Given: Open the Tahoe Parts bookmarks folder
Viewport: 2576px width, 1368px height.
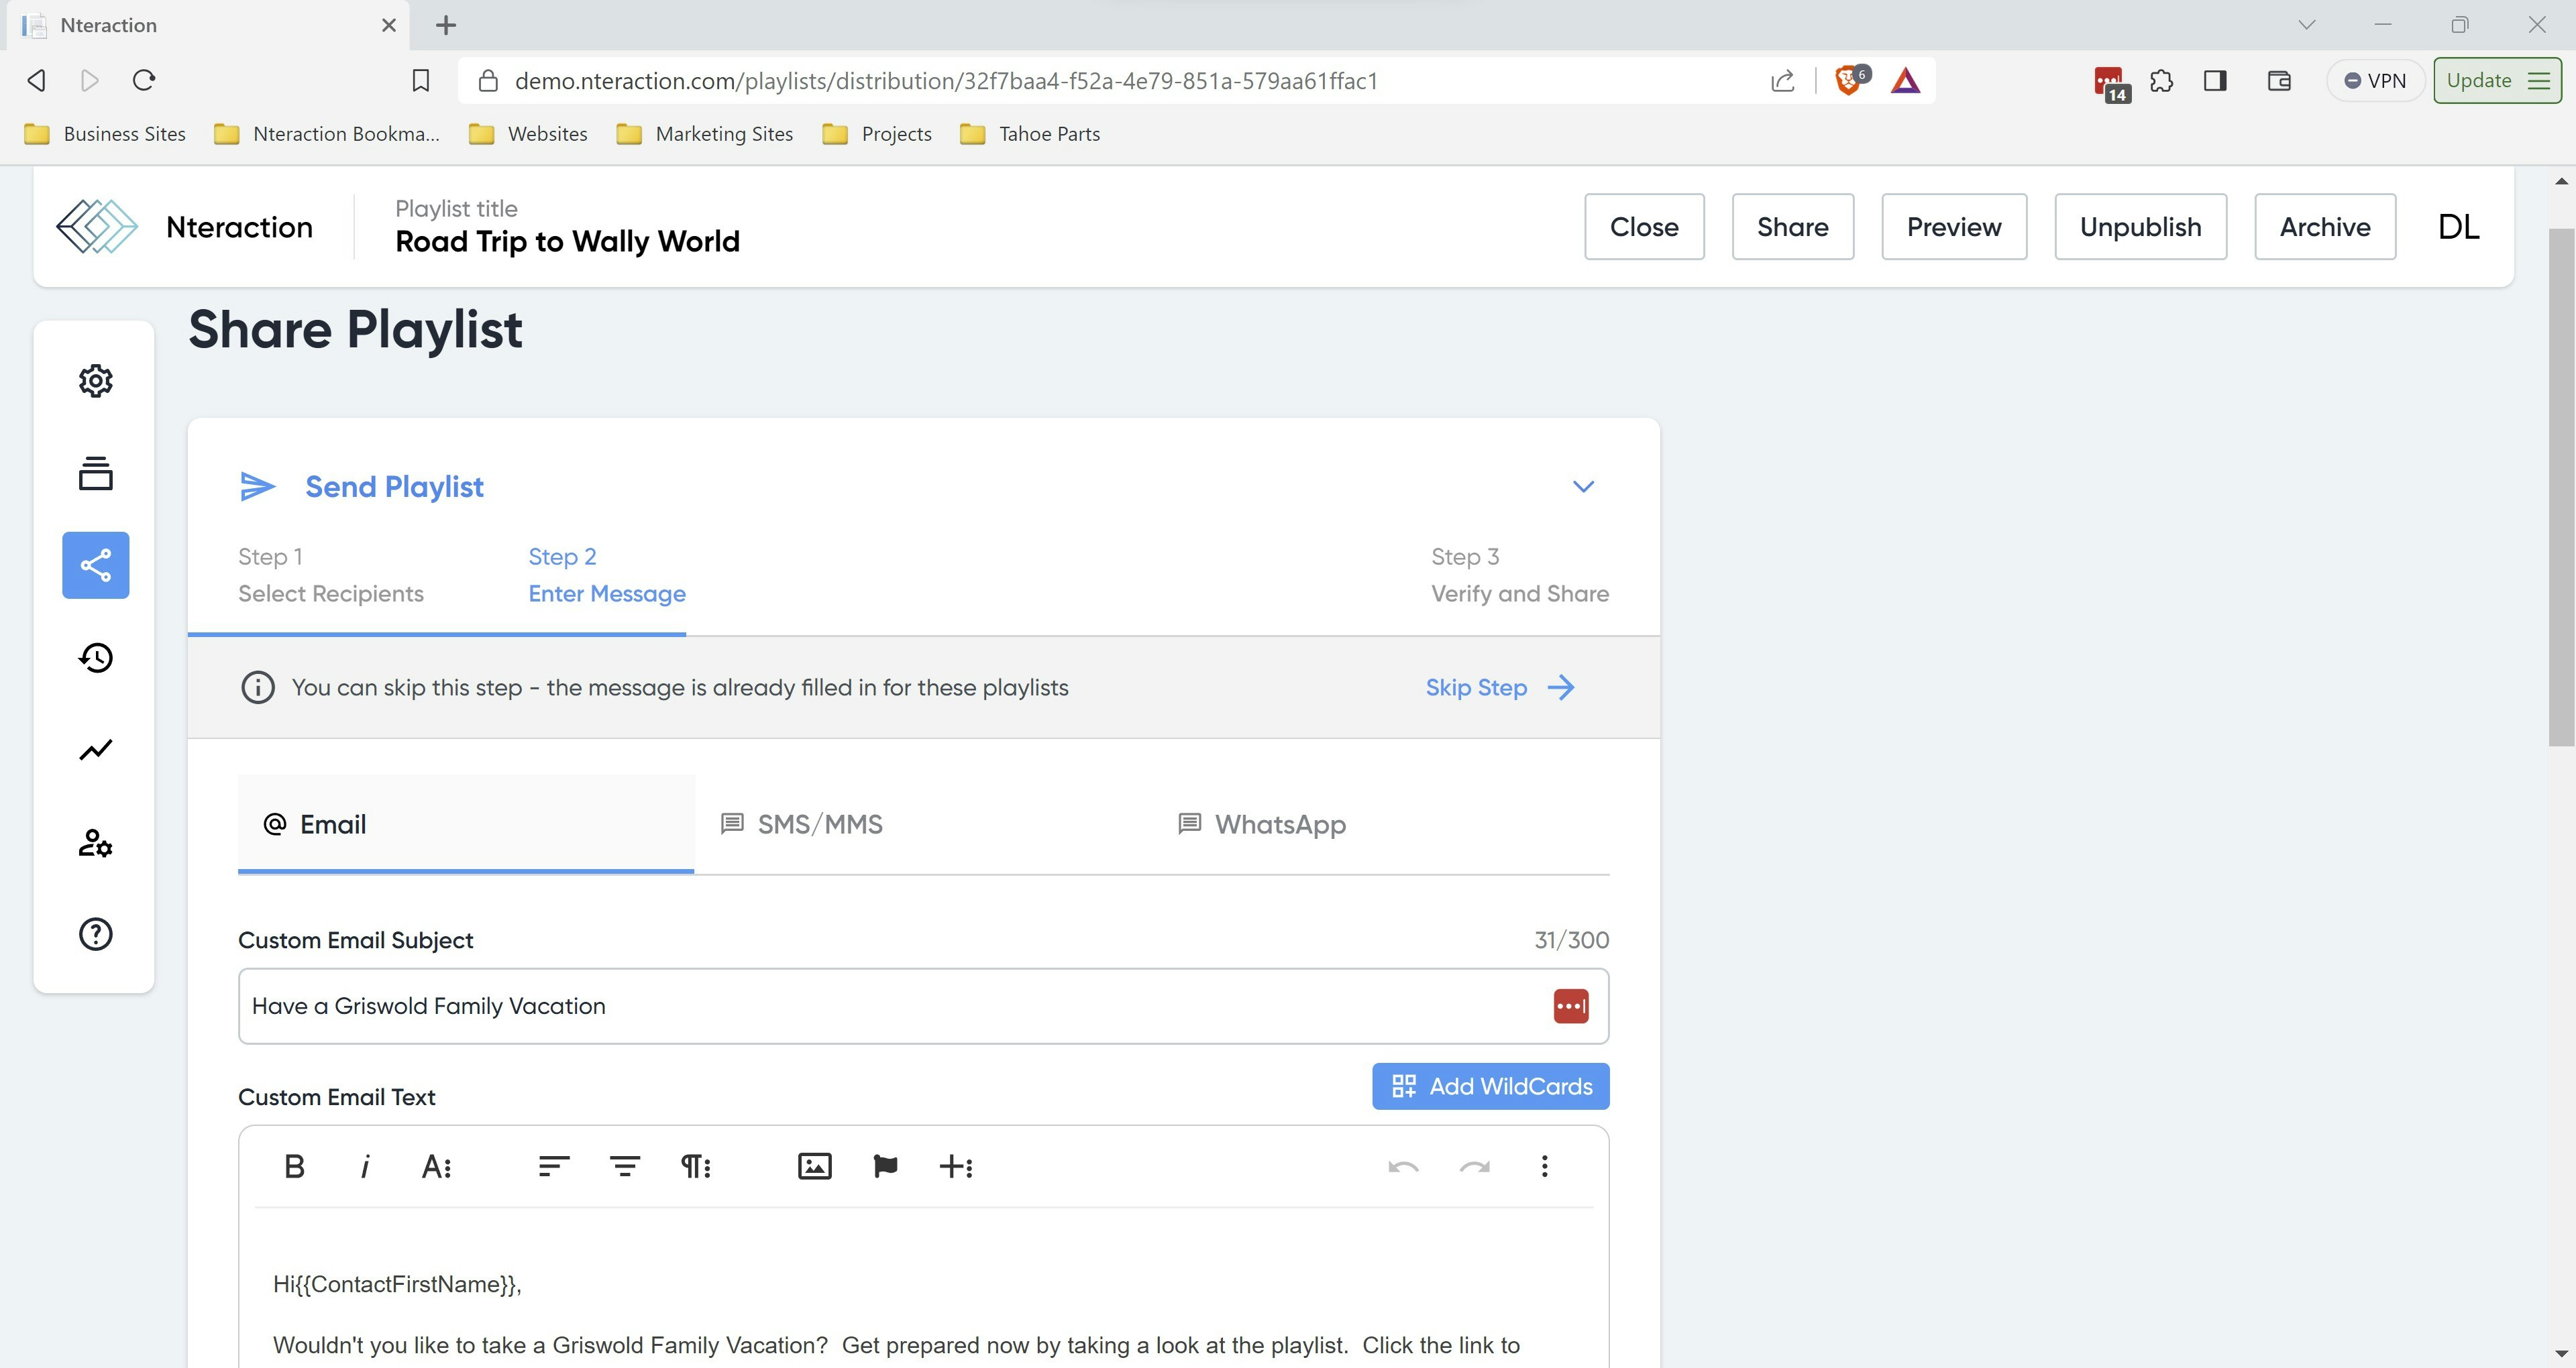Looking at the screenshot, I should tap(1030, 134).
